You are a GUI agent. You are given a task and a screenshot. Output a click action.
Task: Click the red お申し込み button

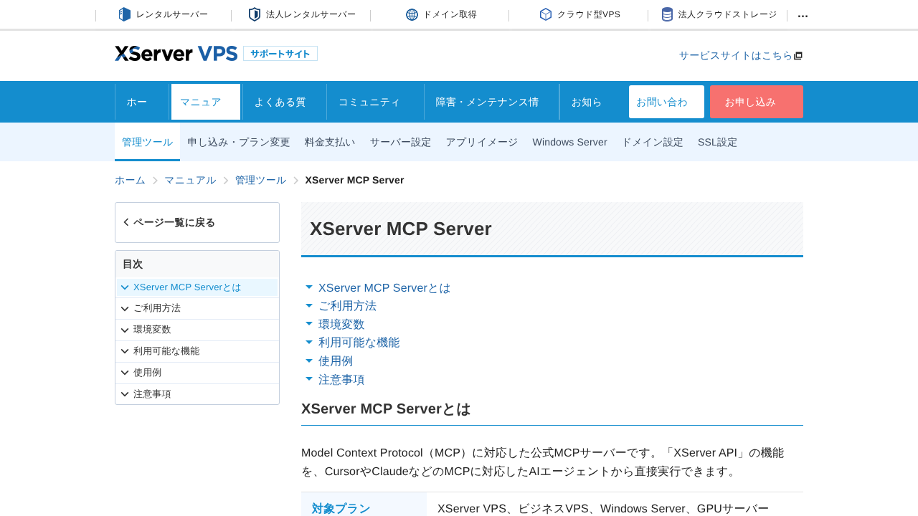click(757, 102)
